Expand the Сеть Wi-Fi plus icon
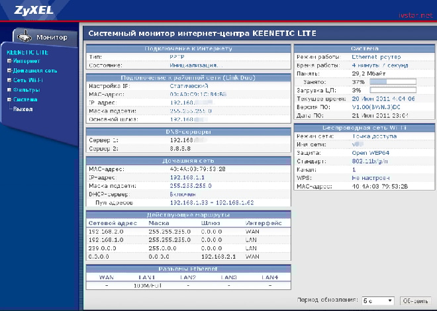This screenshot has width=437, height=311. tap(9, 80)
